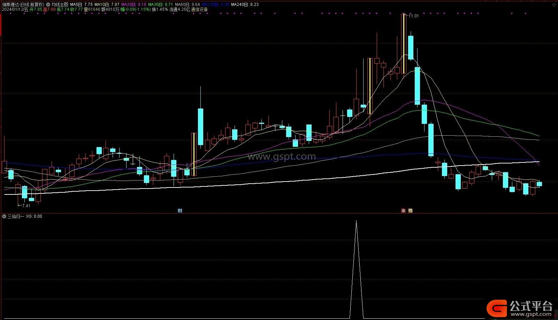Click the XG: 0.00 indicator value
This screenshot has height=320, width=558.
pyautogui.click(x=34, y=216)
